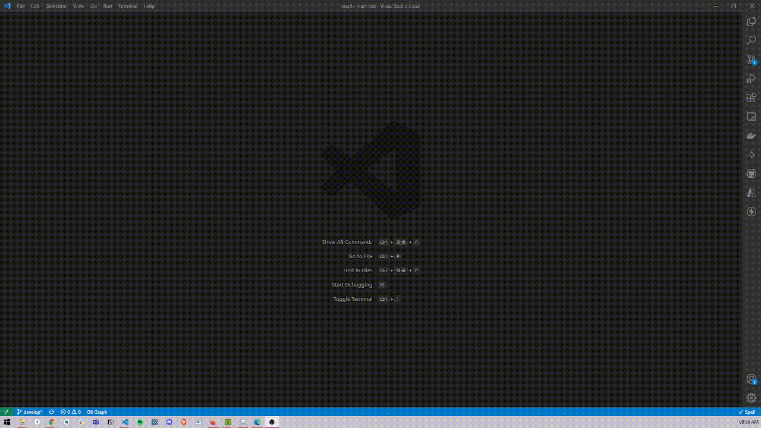Open Microsoft Teams from the taskbar
The height and width of the screenshot is (428, 761).
pyautogui.click(x=96, y=422)
